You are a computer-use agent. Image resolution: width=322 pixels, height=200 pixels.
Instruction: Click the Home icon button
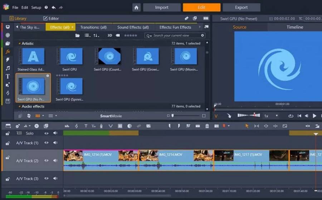pos(136,7)
